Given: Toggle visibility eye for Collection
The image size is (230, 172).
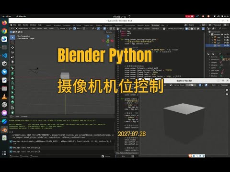Looking at the screenshot, I should (x=225, y=34).
